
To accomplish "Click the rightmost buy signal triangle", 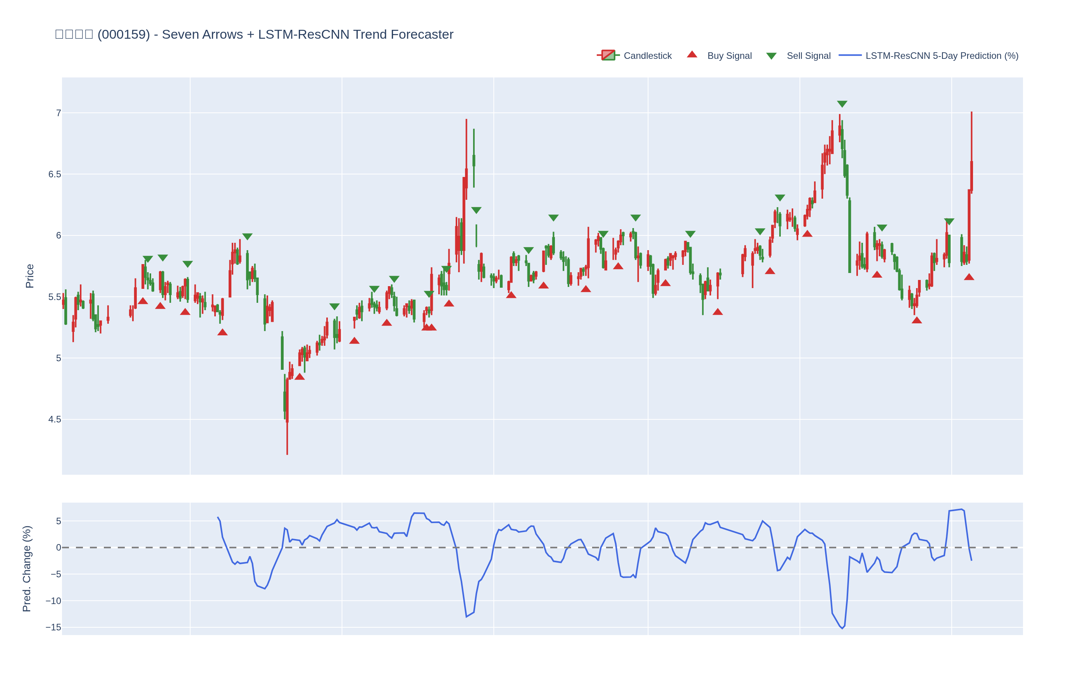I will click(969, 277).
